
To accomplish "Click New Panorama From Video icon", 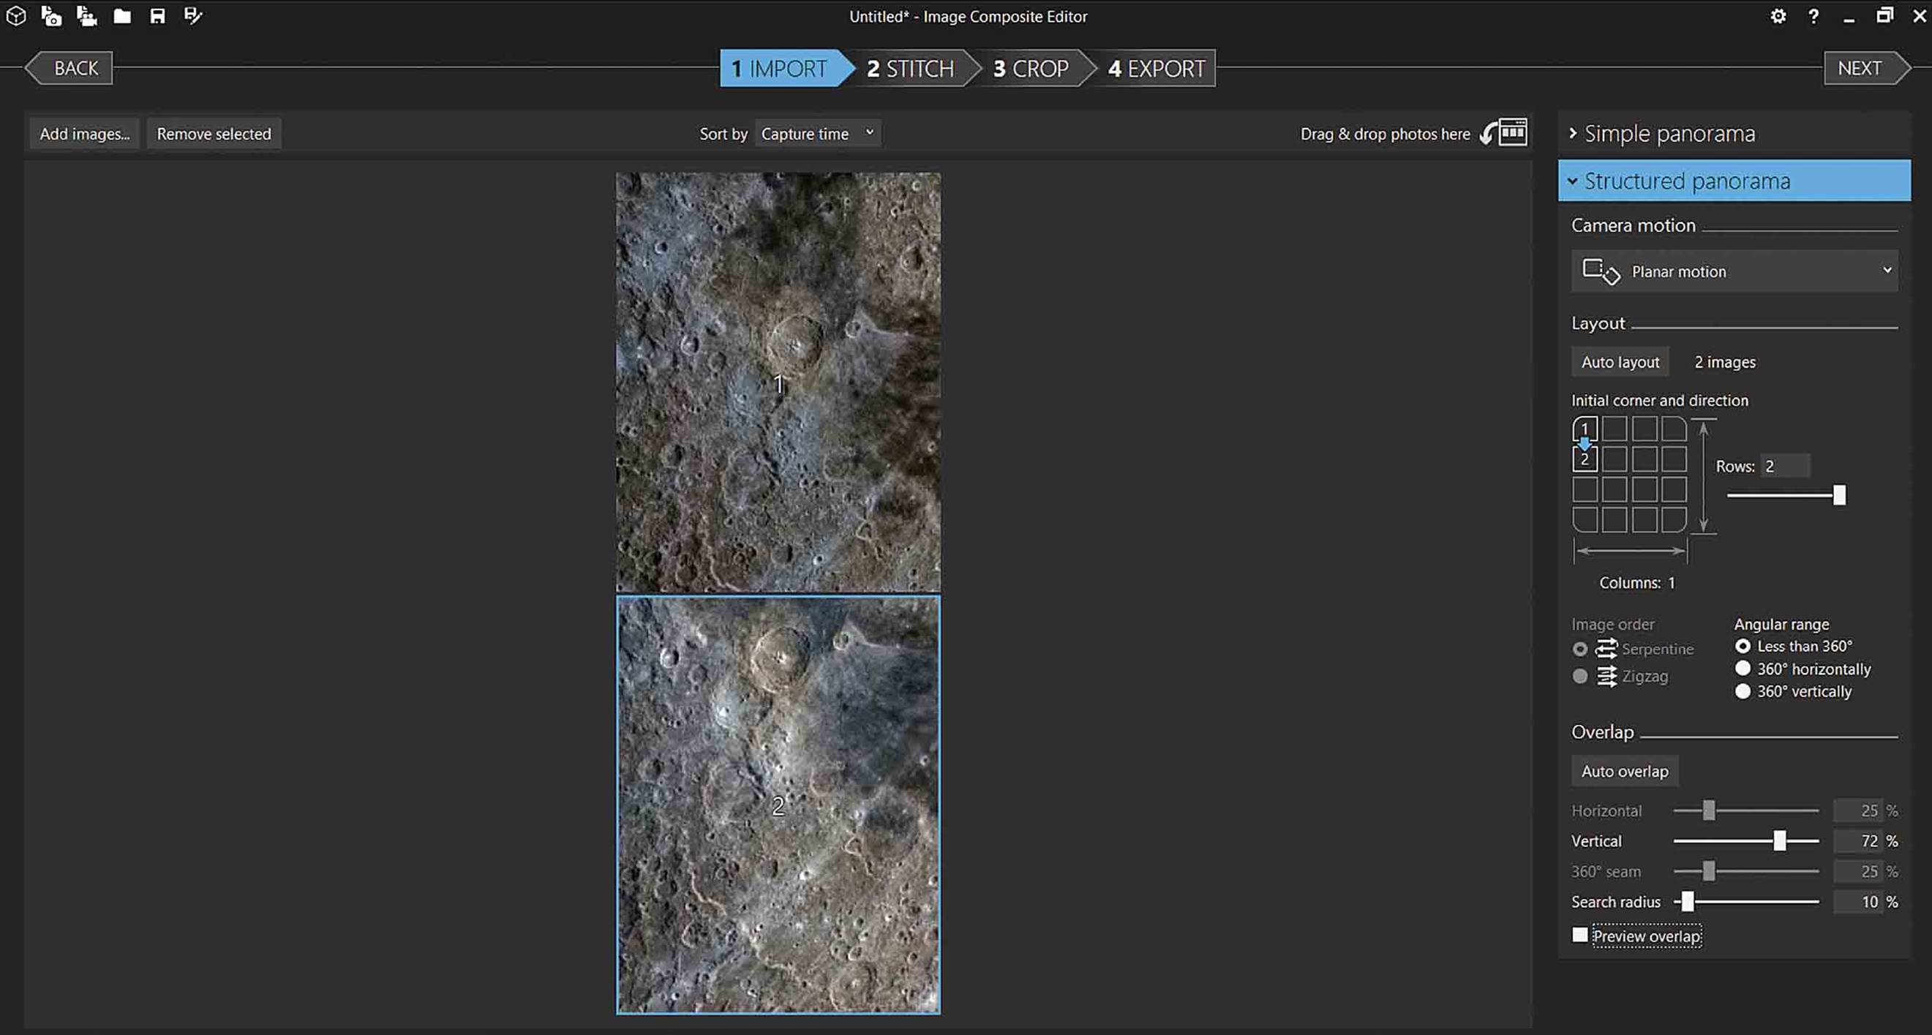I will 87,16.
